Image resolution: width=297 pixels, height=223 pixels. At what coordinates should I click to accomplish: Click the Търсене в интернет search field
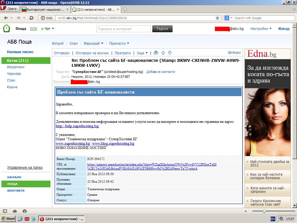[x=124, y=29]
